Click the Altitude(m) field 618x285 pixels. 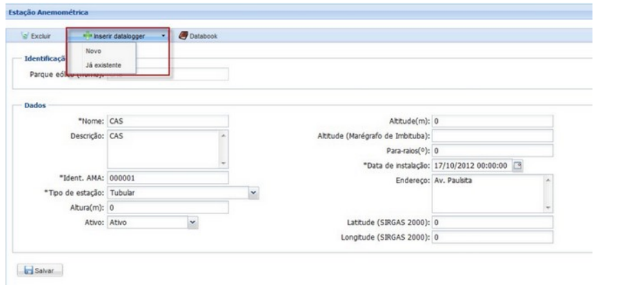(x=492, y=122)
